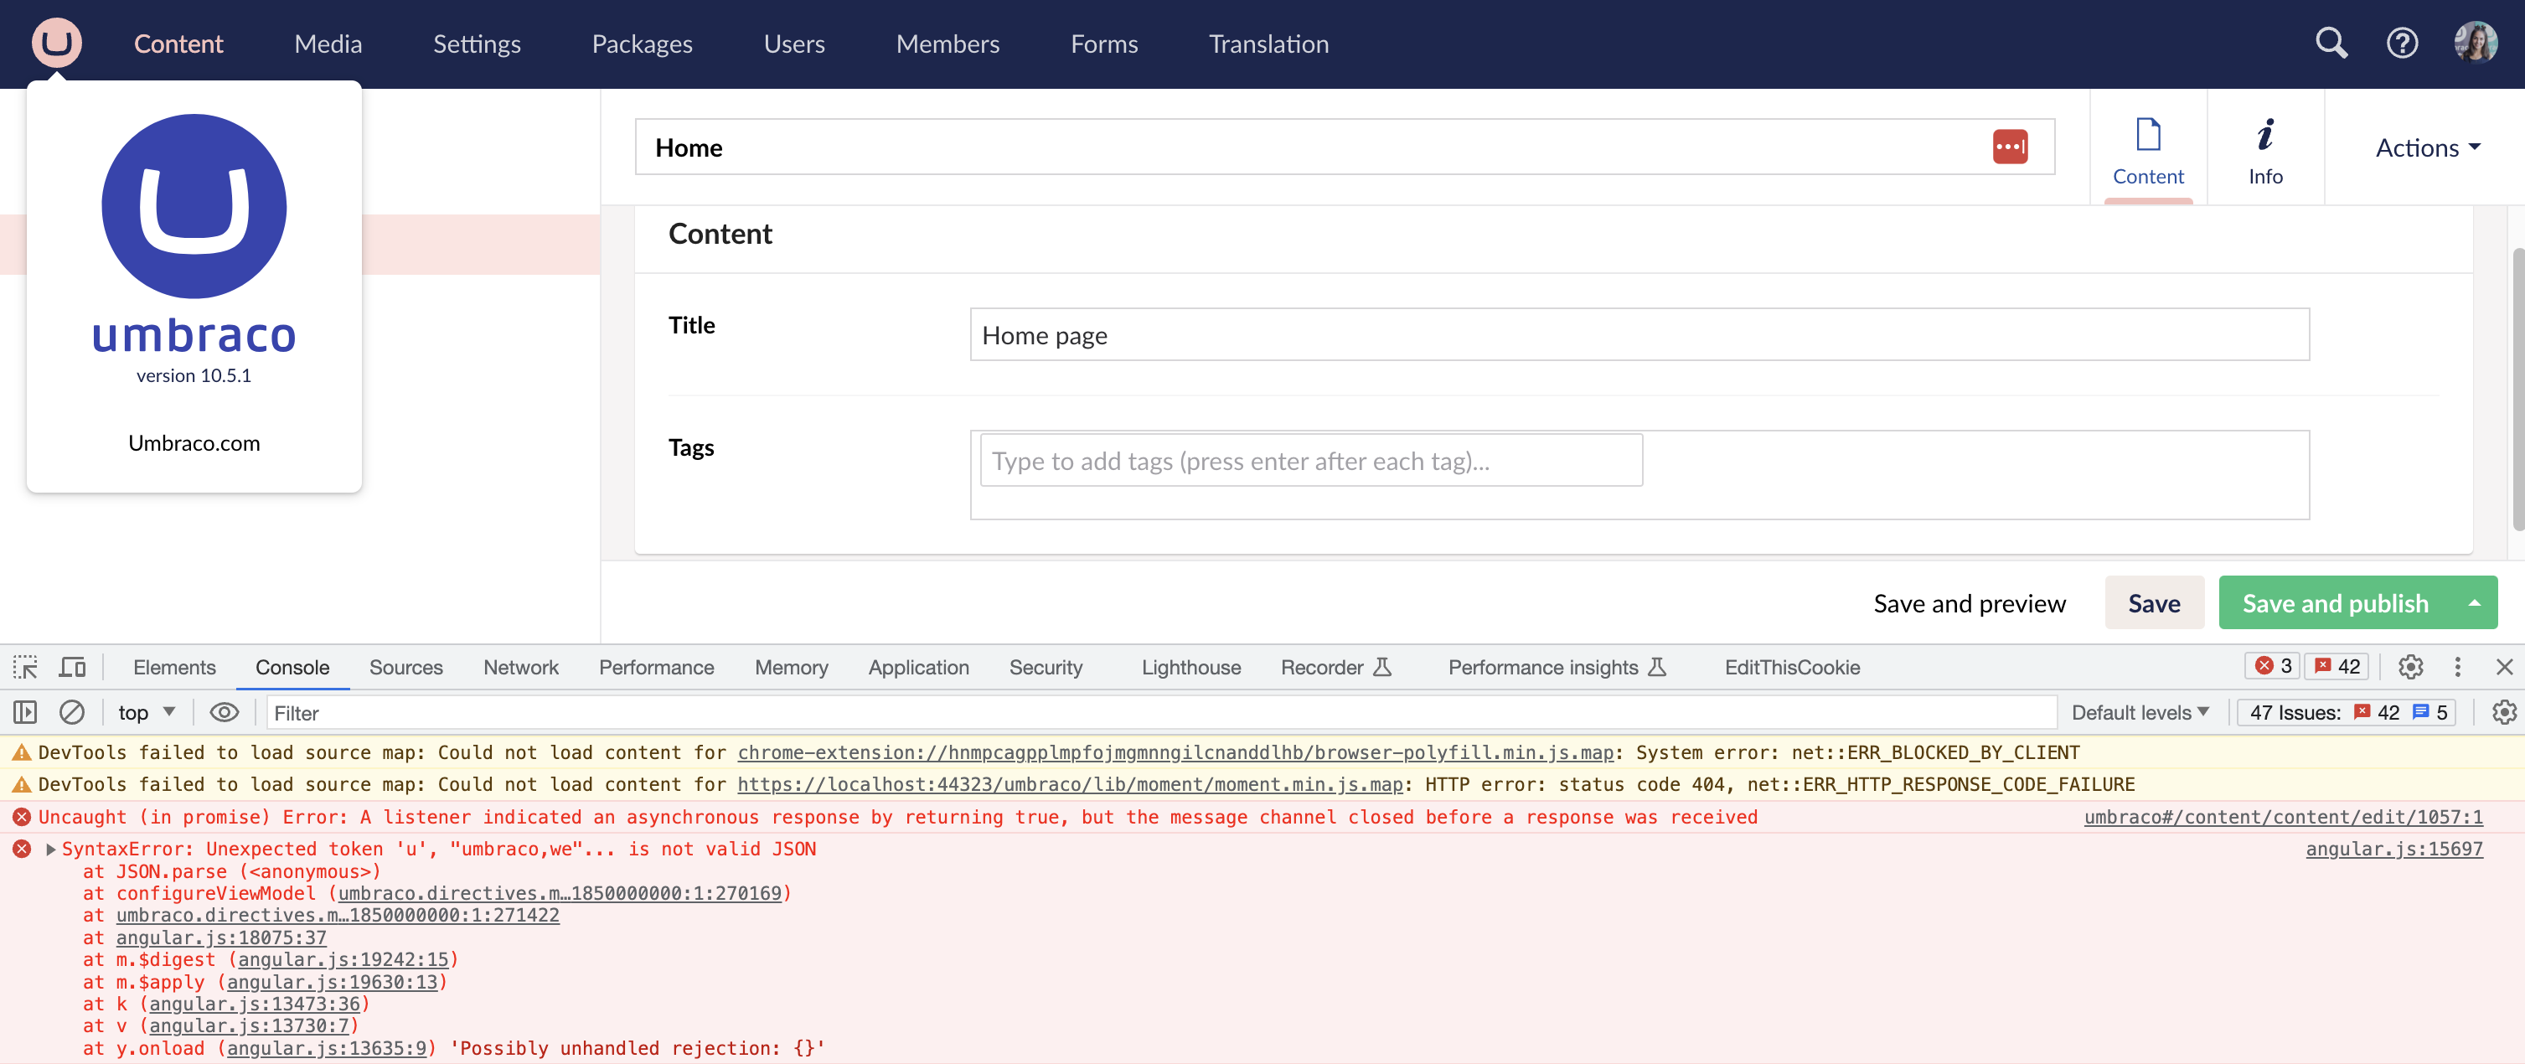Viewport: 2525px width, 1064px height.
Task: Open the top frame context dropdown
Action: click(x=143, y=713)
